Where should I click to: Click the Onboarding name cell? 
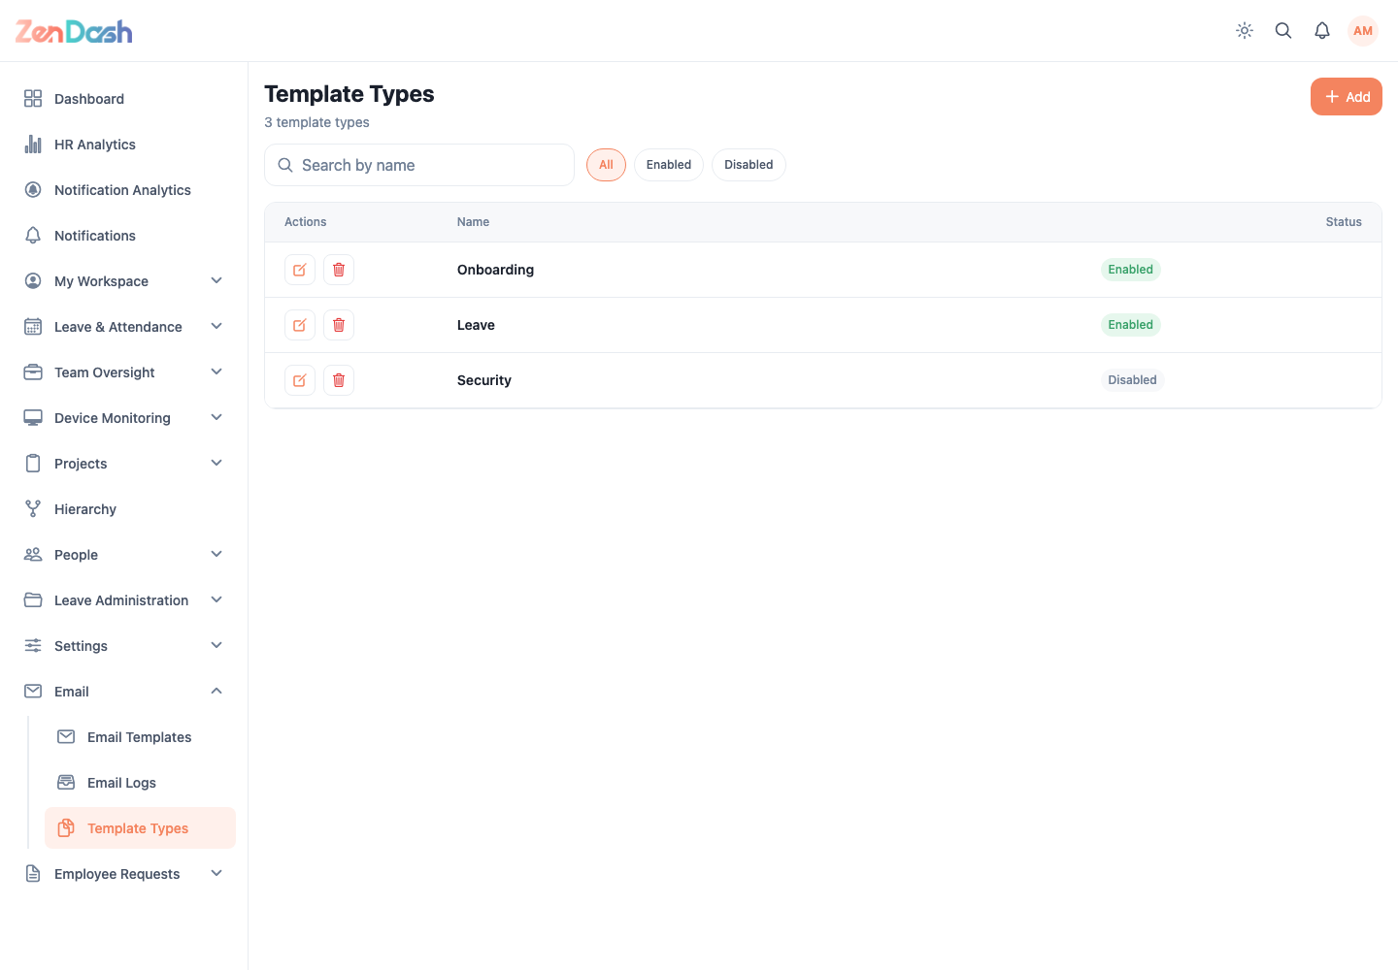tap(495, 270)
